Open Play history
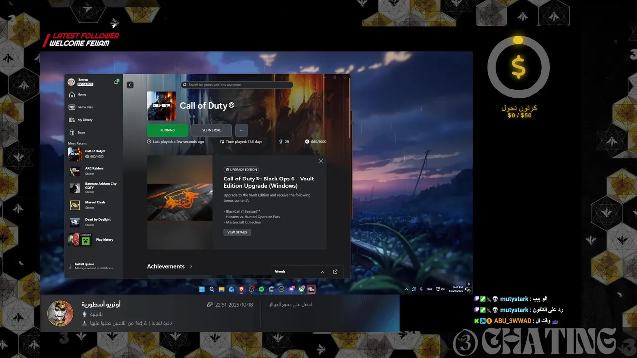This screenshot has width=637, height=358. (x=94, y=240)
